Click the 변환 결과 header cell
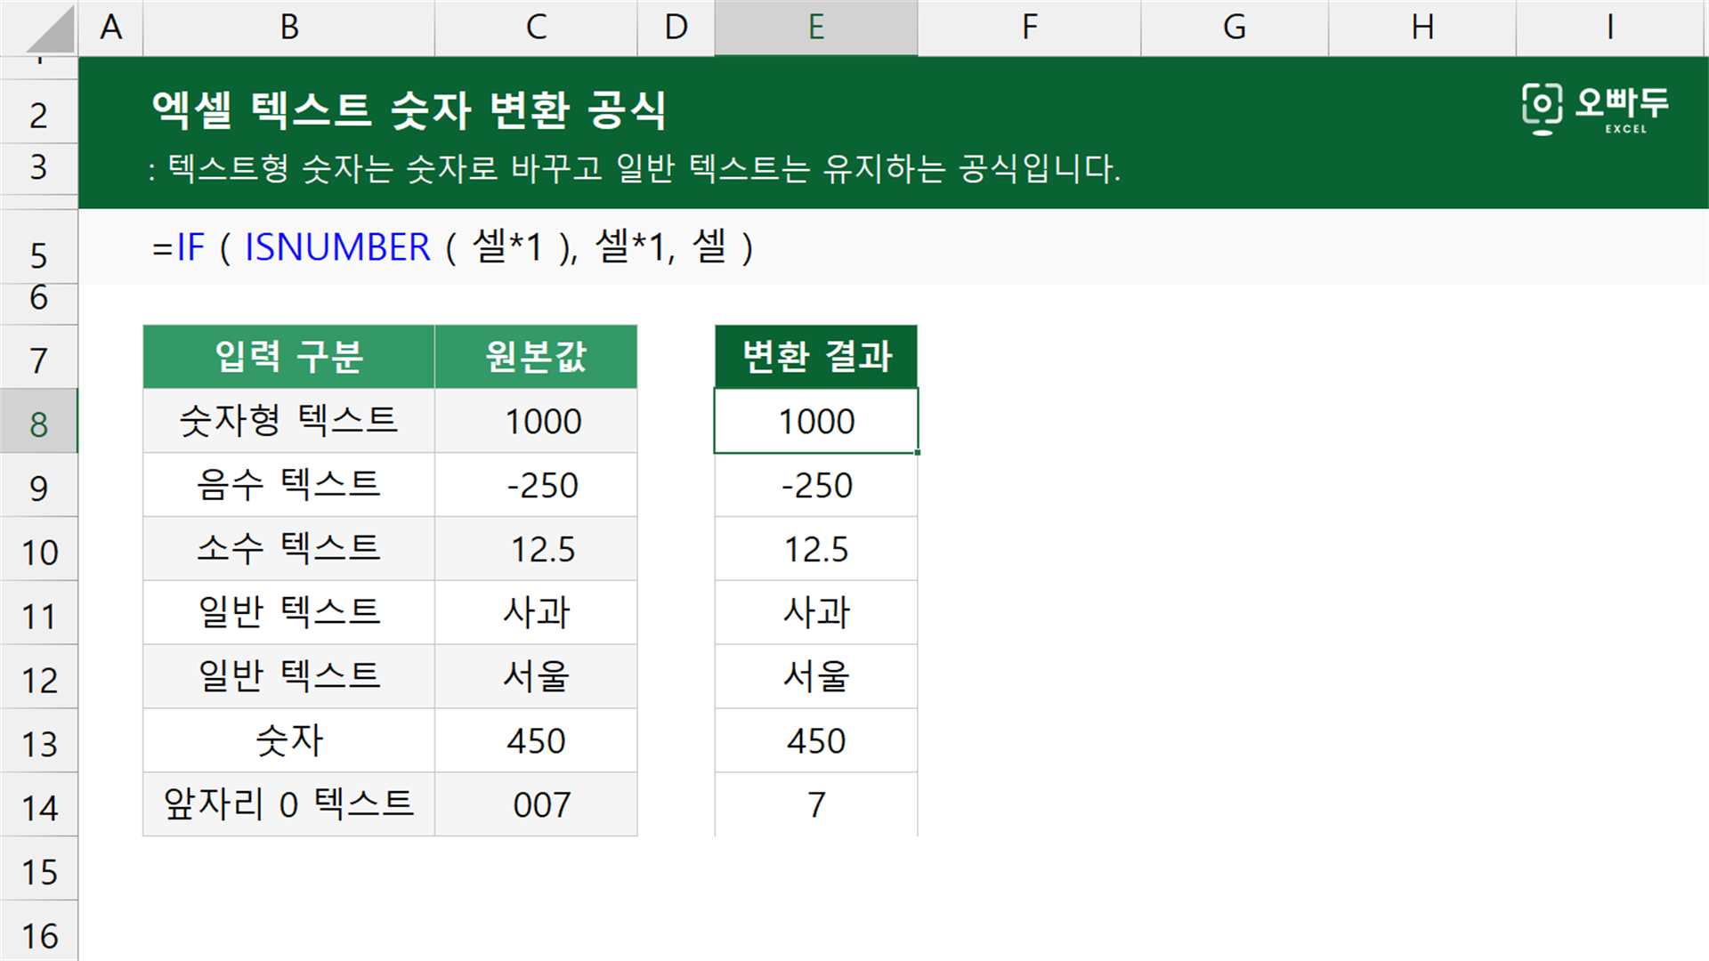Viewport: 1709px width, 961px height. (816, 357)
